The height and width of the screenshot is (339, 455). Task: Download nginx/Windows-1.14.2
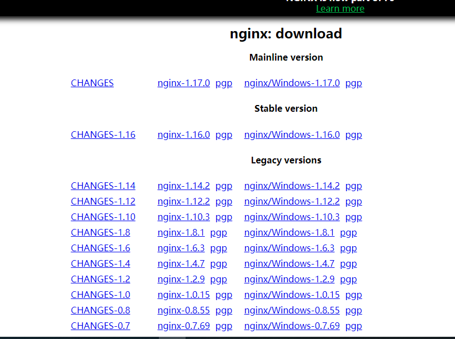point(292,186)
